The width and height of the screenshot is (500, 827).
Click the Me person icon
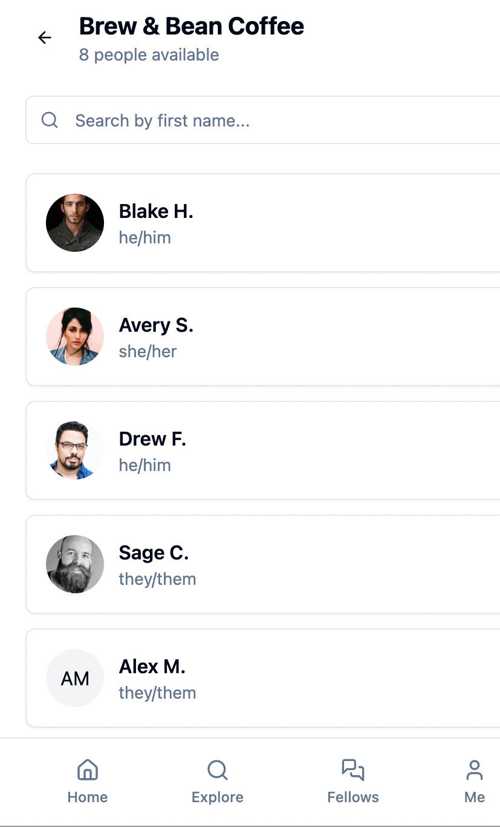tap(475, 770)
